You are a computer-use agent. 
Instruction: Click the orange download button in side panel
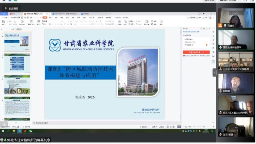196,52
